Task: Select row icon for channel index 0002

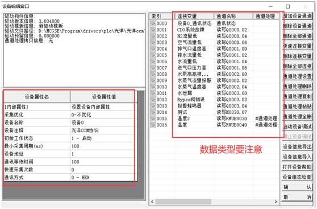Action: pyautogui.click(x=153, y=36)
